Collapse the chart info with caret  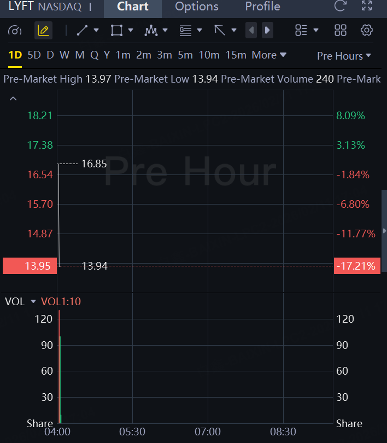pos(13,99)
